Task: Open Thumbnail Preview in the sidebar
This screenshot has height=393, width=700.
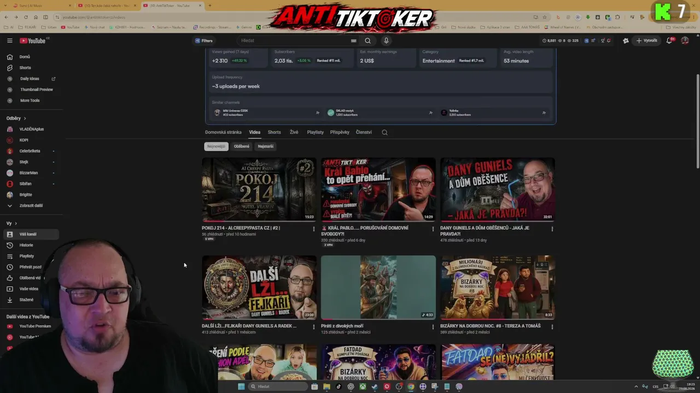Action: click(x=30, y=90)
